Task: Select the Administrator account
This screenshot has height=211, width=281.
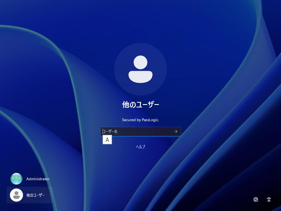Action: tap(30, 179)
